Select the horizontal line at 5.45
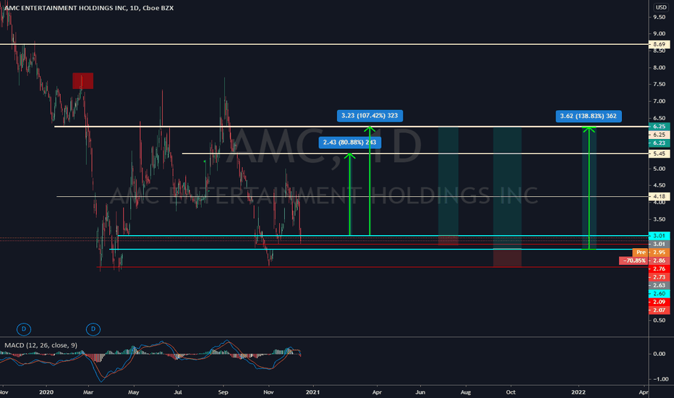This screenshot has height=398, width=674. pyautogui.click(x=415, y=153)
